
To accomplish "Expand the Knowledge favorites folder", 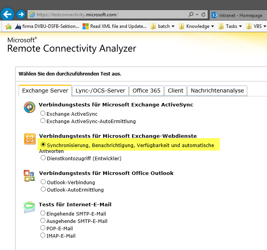I will coord(196,26).
